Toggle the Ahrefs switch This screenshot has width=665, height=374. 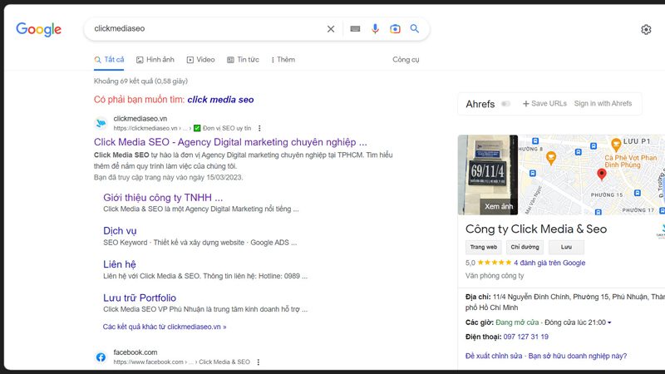pyautogui.click(x=505, y=104)
